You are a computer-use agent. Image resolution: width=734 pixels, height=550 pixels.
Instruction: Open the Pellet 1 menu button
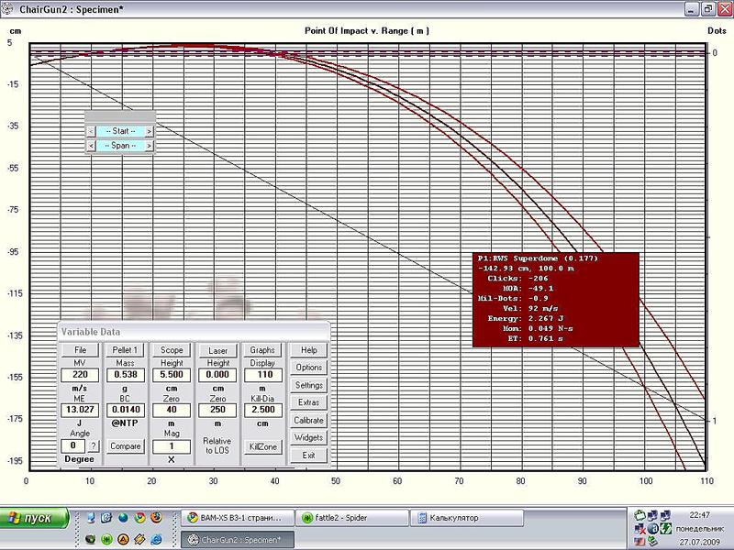pos(125,350)
